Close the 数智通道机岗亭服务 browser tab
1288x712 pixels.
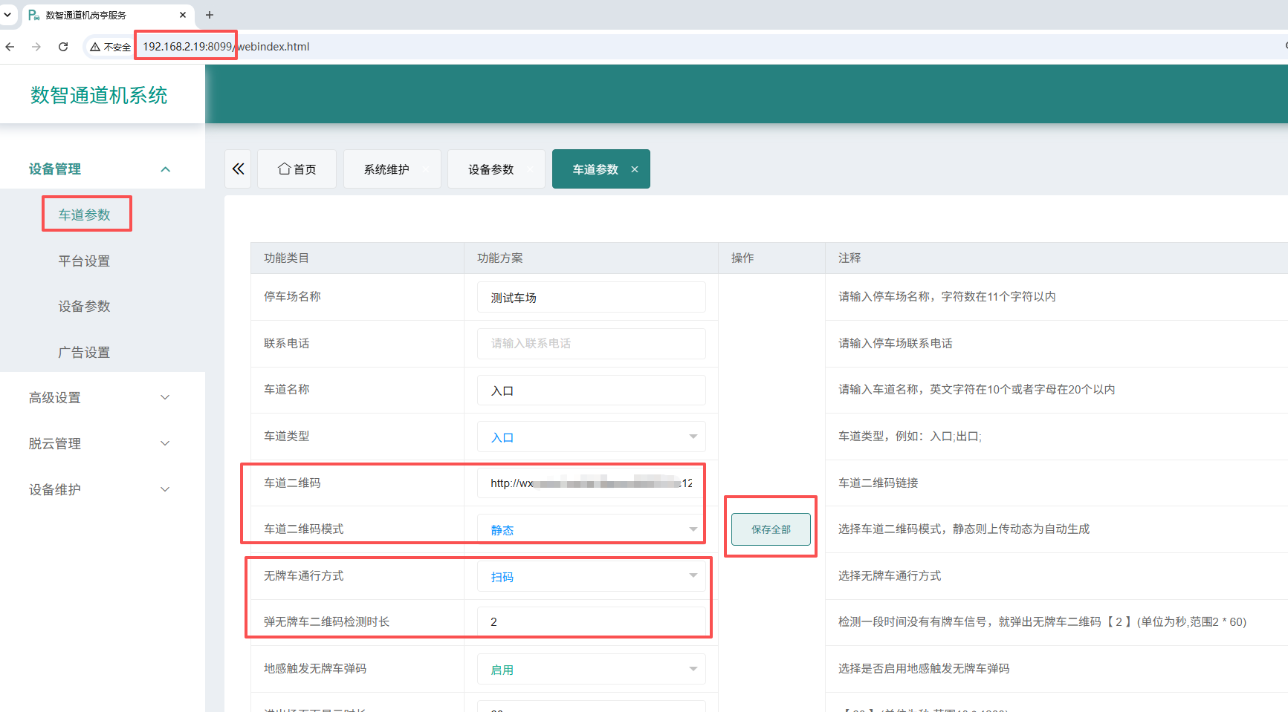[183, 15]
